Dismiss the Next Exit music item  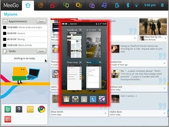[165, 38]
